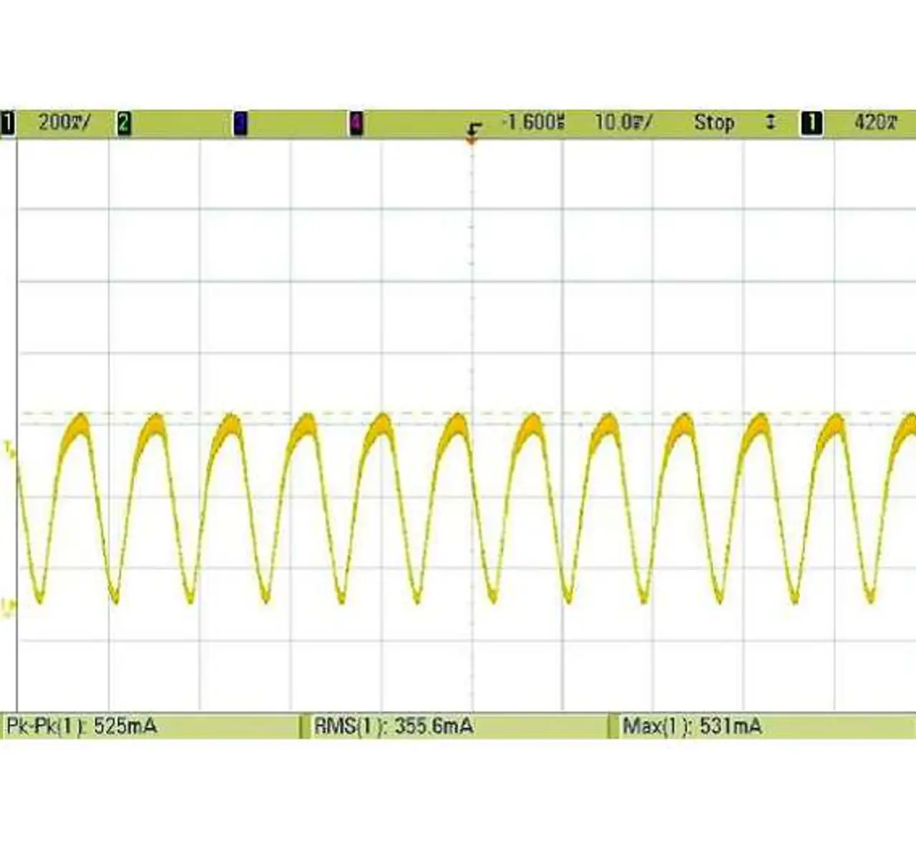Image resolution: width=916 pixels, height=852 pixels.
Task: Click the dashed horizontal cursor line
Action: tap(286, 413)
